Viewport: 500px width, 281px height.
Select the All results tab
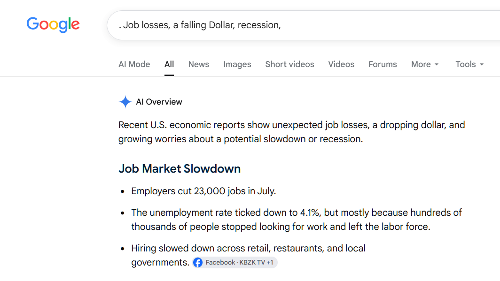pos(169,64)
